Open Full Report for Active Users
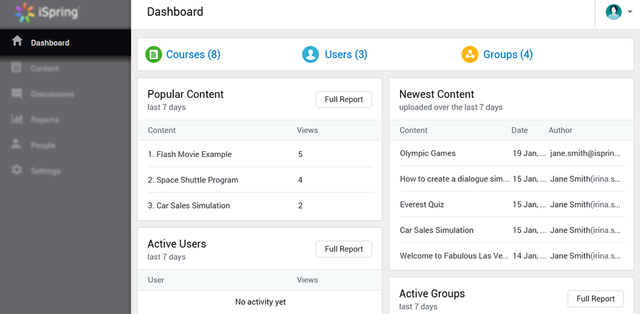The image size is (640, 314). (343, 249)
